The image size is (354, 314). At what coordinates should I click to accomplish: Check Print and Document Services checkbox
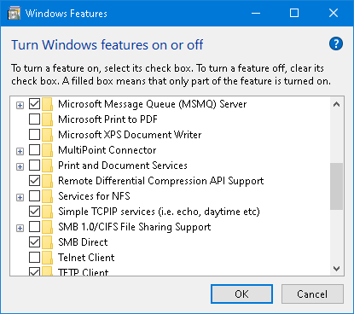34,166
